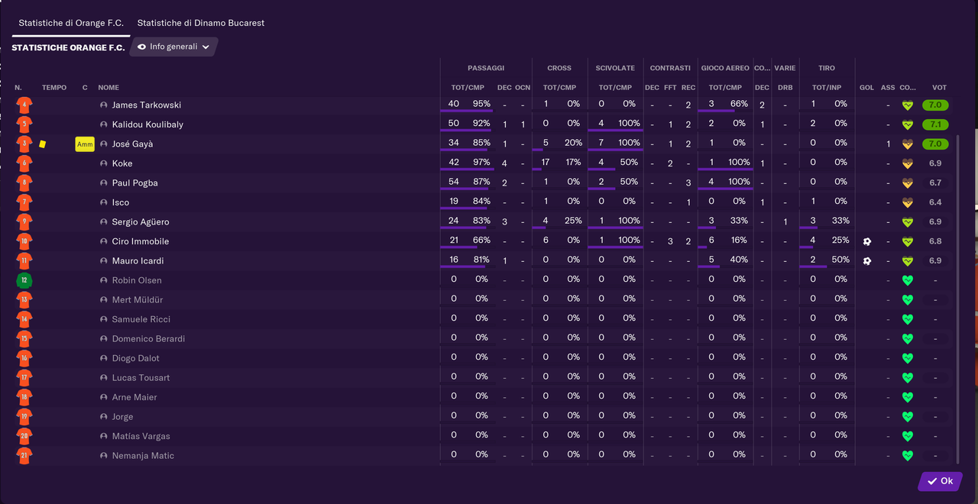The height and width of the screenshot is (504, 978).
Task: Confirm with the Ok button
Action: (x=940, y=481)
